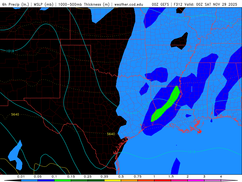Click the "00Z GEFS" model run label
The height and width of the screenshot is (182, 242).
pos(160,4)
